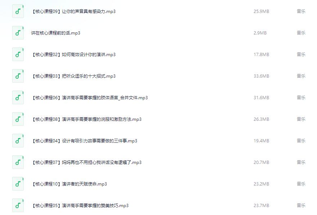
Task: Select music note icon for 核心课程04
Action: point(18,141)
